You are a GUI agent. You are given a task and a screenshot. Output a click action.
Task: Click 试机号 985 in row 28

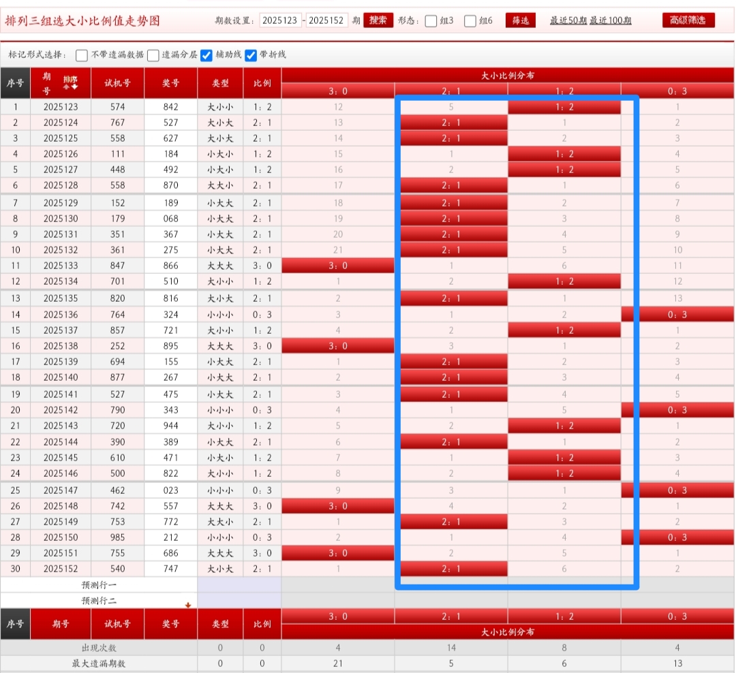click(x=117, y=537)
